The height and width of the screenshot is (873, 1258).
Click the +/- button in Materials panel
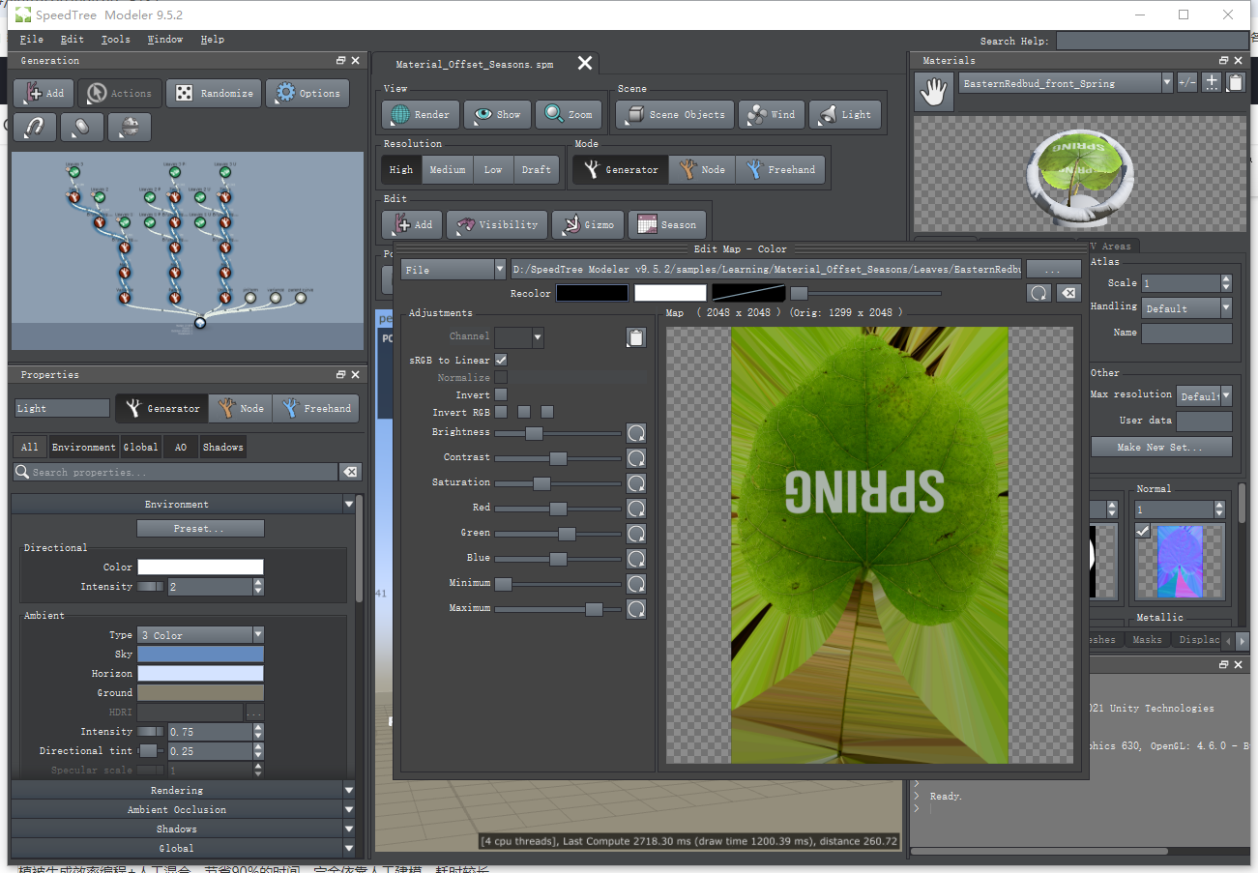[1187, 83]
